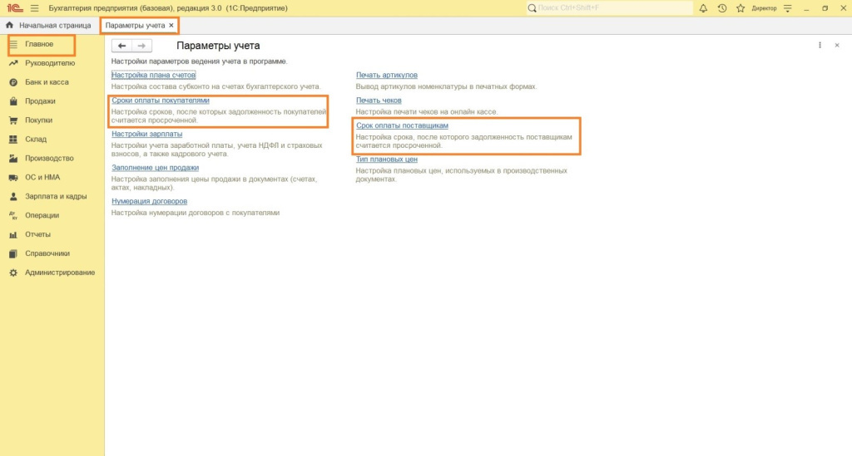Click the search field Поиск Ctrl+Shift+F
This screenshot has height=456, width=852.
pos(613,8)
